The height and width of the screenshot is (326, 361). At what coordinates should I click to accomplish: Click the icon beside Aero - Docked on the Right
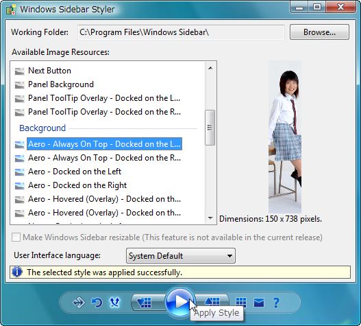pyautogui.click(x=20, y=185)
